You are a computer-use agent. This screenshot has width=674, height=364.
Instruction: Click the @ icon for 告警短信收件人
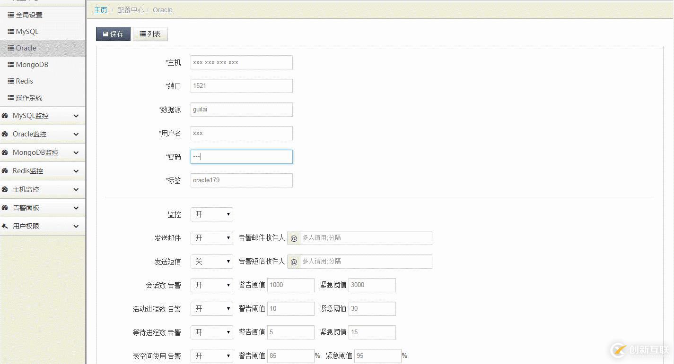pyautogui.click(x=294, y=262)
